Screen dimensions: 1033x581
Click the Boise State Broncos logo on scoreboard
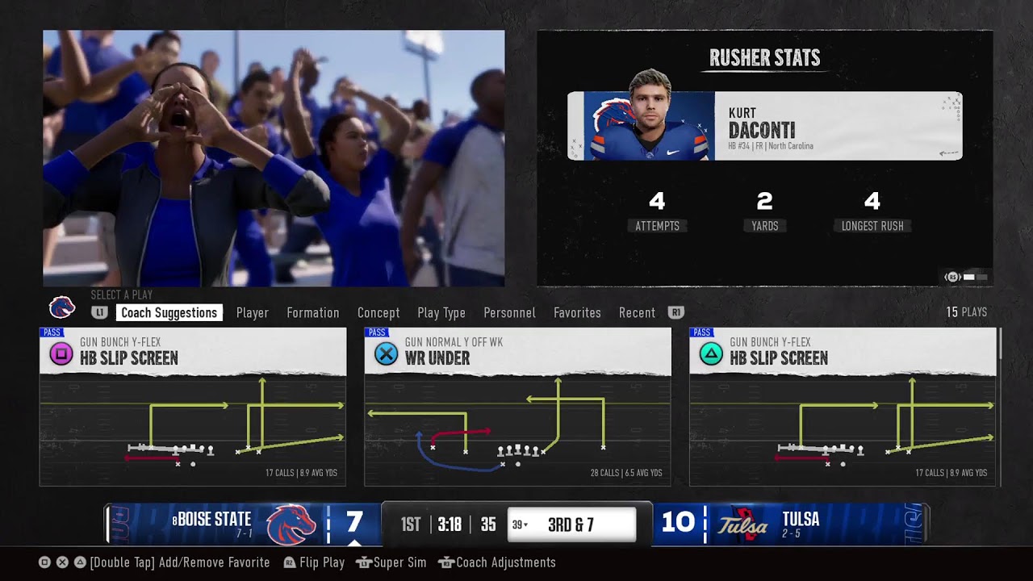[291, 524]
